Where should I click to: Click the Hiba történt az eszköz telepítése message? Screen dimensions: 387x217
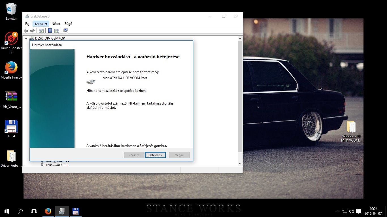pyautogui.click(x=116, y=91)
